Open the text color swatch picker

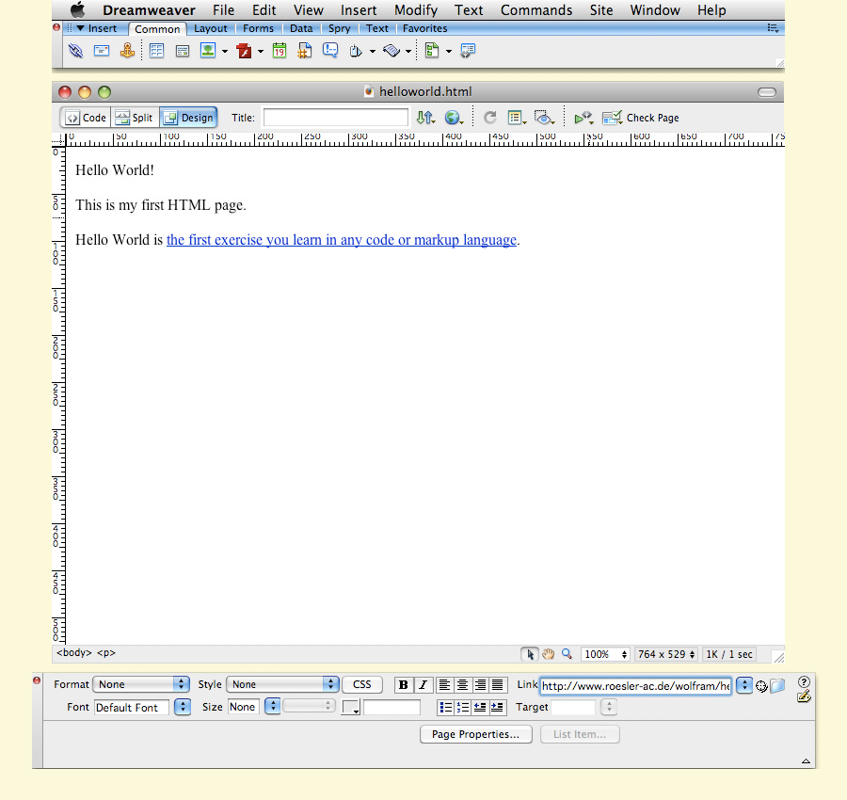pos(350,706)
